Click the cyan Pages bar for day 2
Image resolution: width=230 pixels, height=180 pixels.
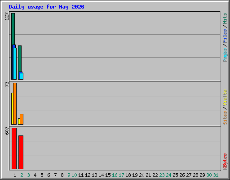point(22,76)
